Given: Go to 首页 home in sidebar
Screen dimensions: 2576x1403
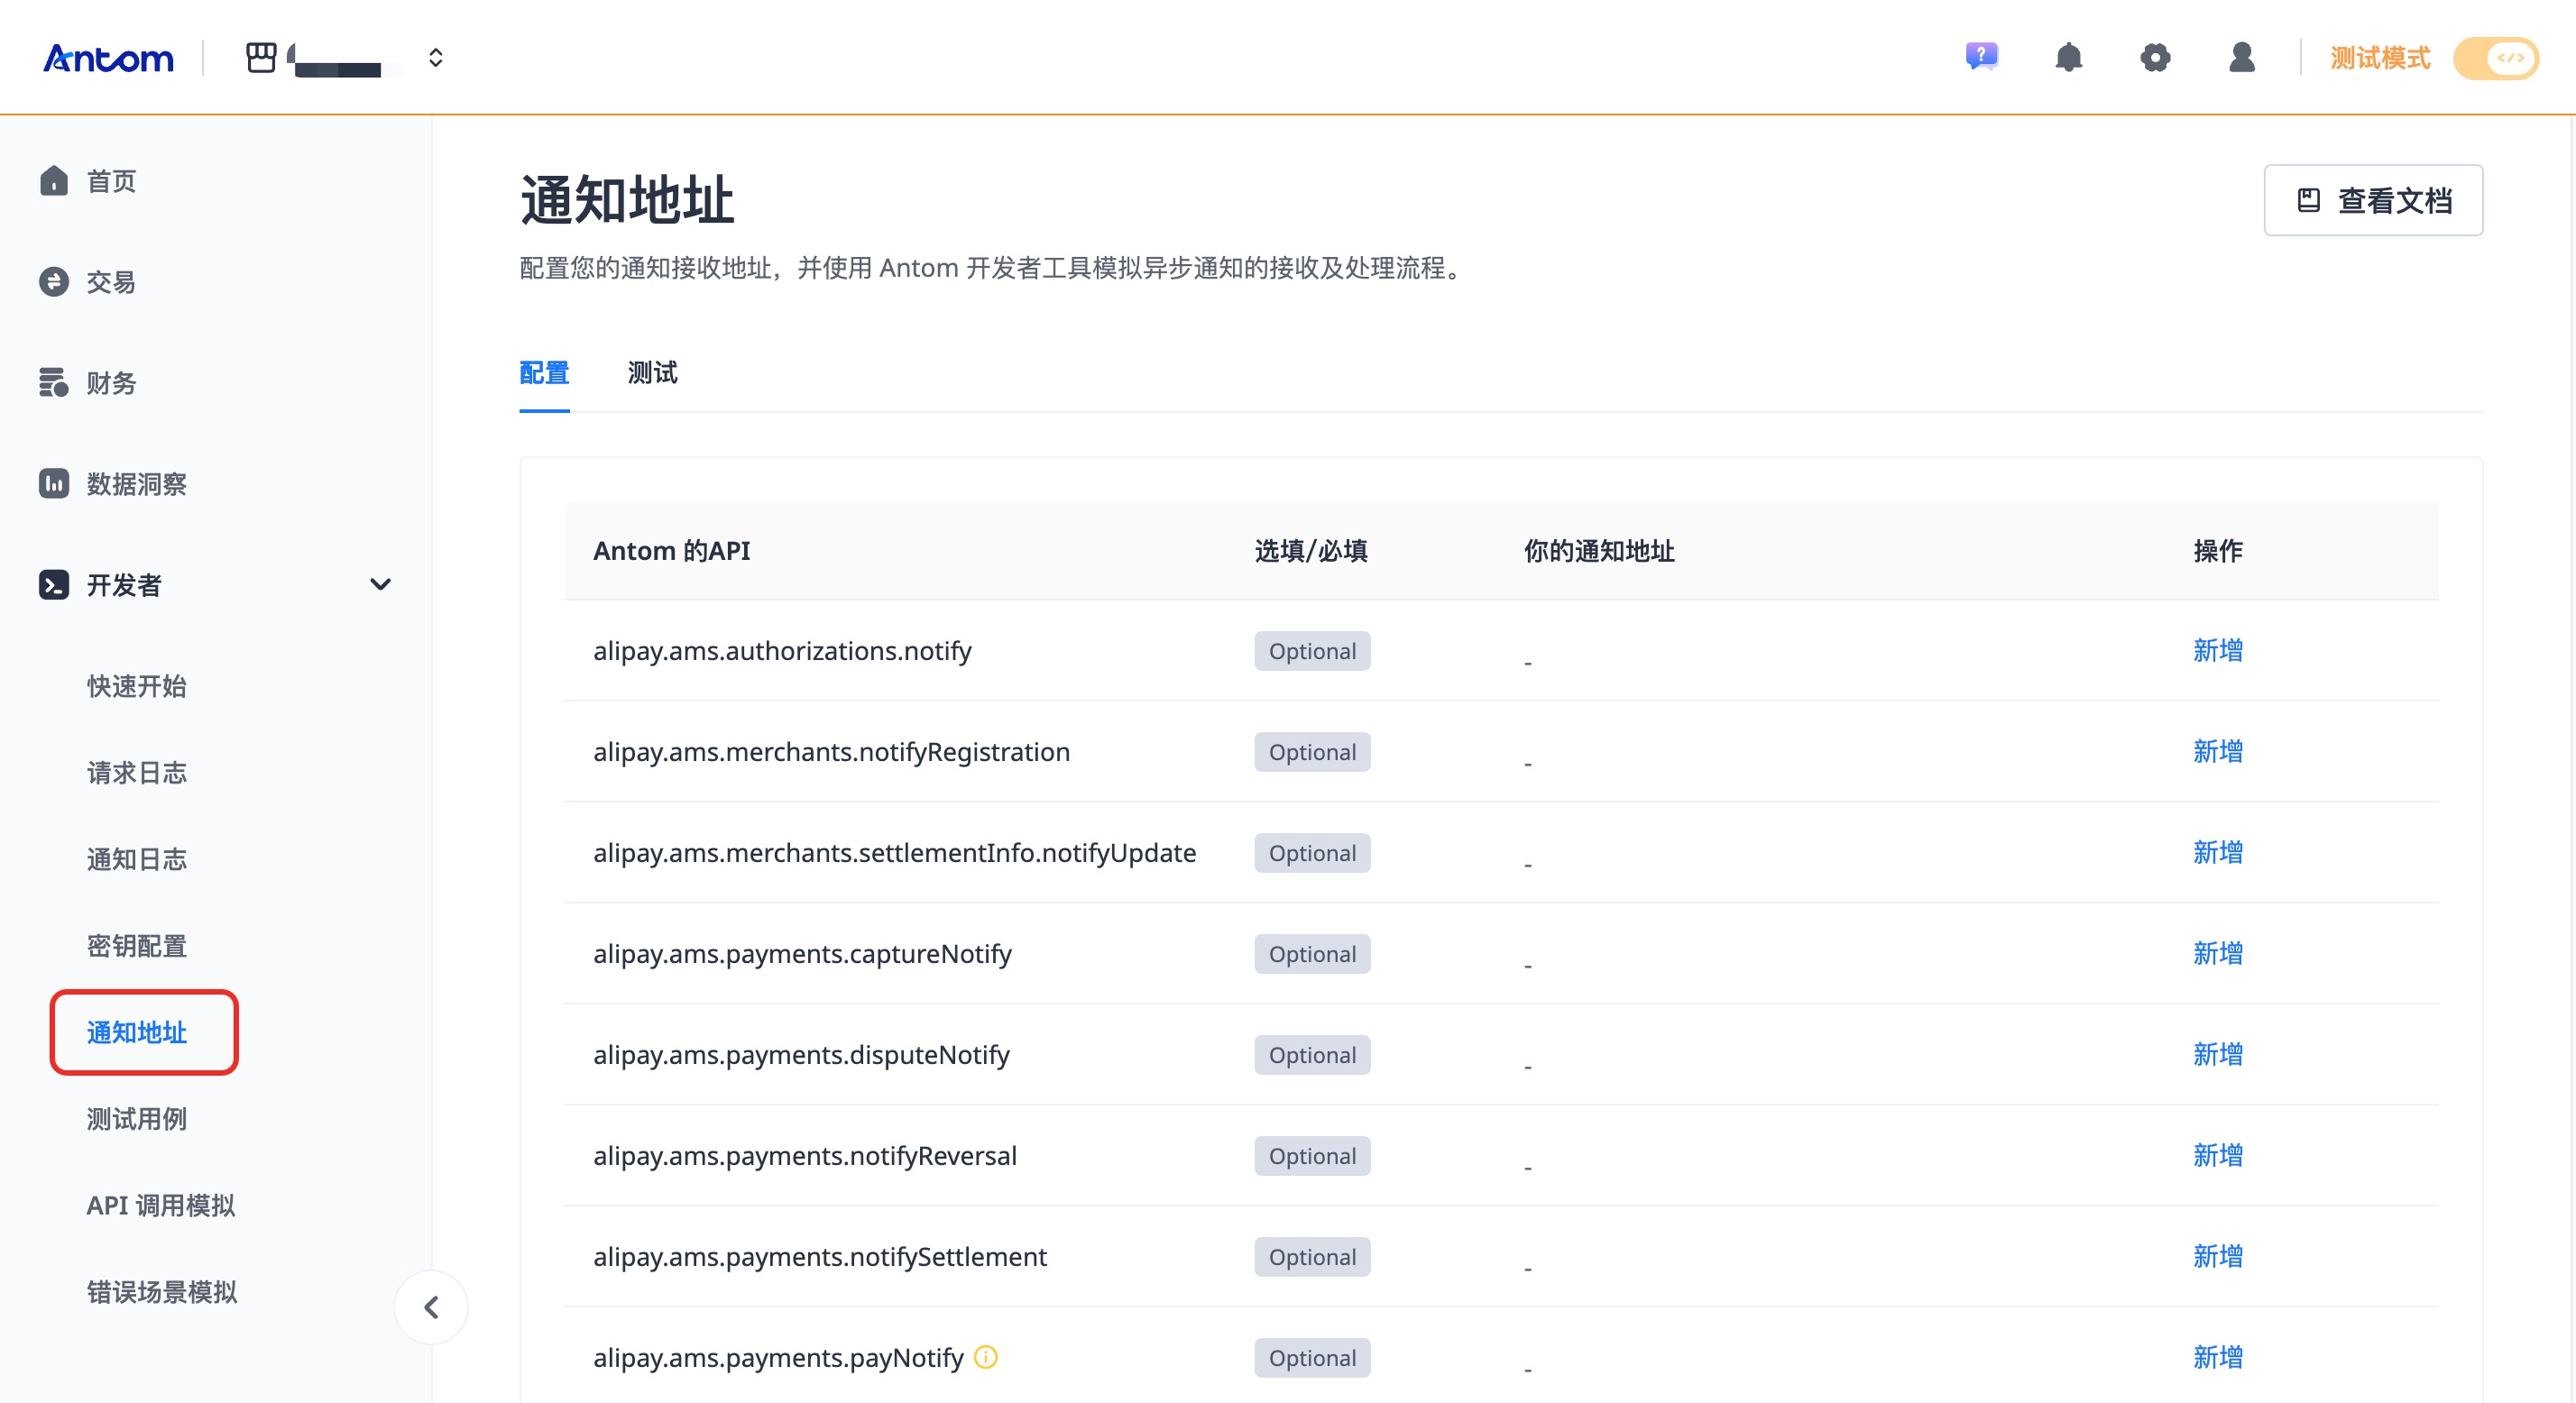Looking at the screenshot, I should coord(110,181).
